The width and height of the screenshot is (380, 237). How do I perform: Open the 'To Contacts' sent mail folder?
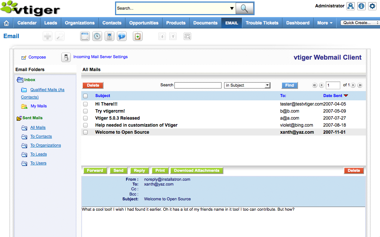[x=41, y=137]
